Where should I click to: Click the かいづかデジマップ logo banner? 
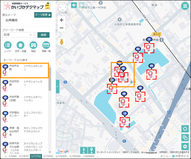point(27,6)
